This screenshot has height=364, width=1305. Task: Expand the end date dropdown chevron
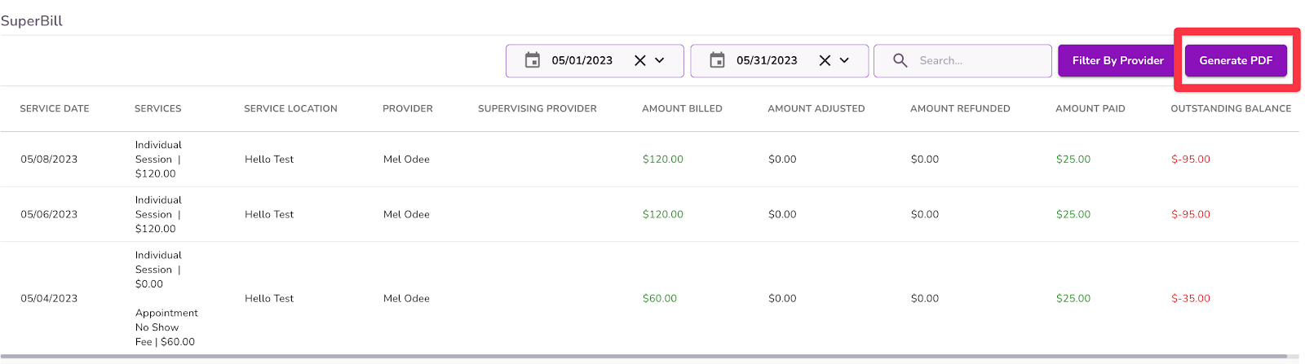844,60
